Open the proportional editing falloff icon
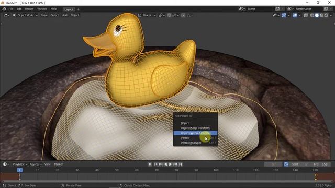This screenshot has width=335, height=188. tap(189, 15)
